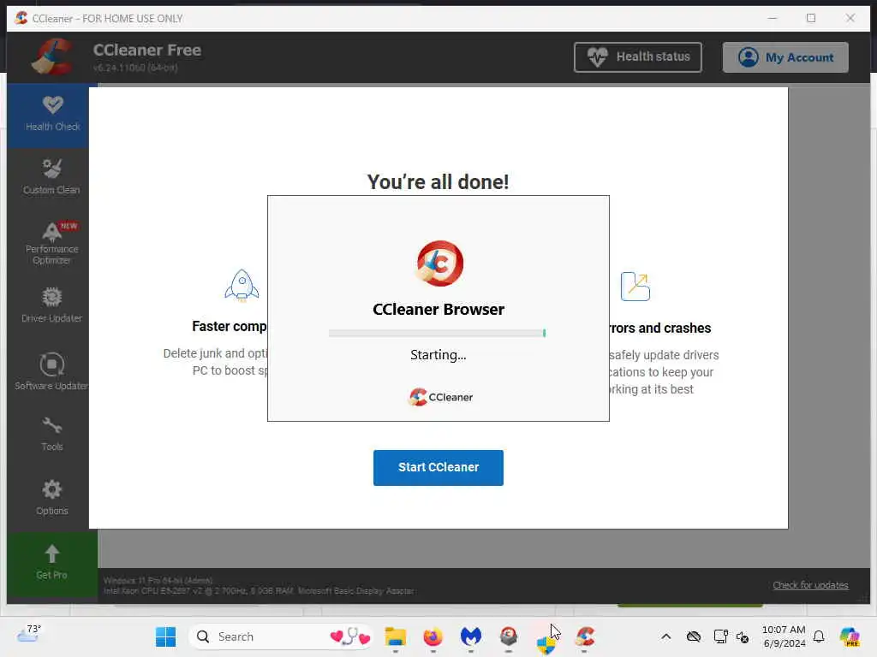Viewport: 877px width, 657px height.
Task: Open the Windows Start menu
Action: click(165, 636)
